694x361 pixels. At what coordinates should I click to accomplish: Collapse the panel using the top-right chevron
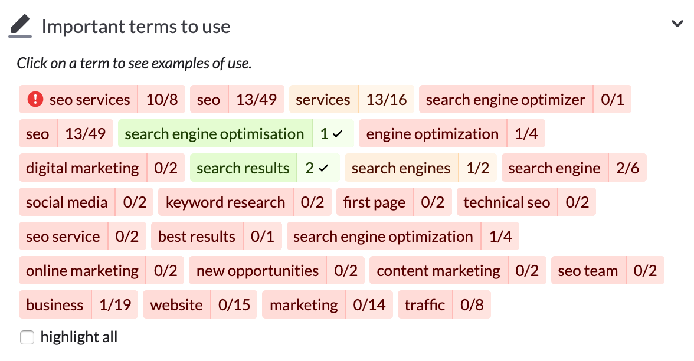[677, 23]
